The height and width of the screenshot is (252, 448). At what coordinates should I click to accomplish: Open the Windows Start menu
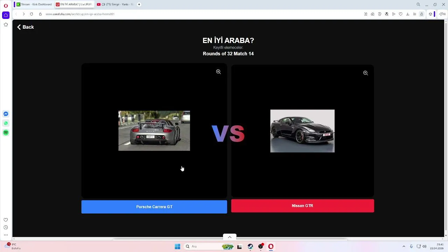tap(177, 246)
